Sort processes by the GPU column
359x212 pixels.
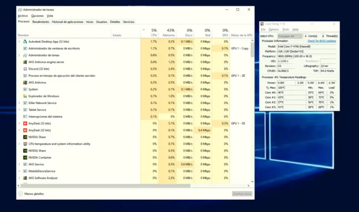click(x=221, y=32)
